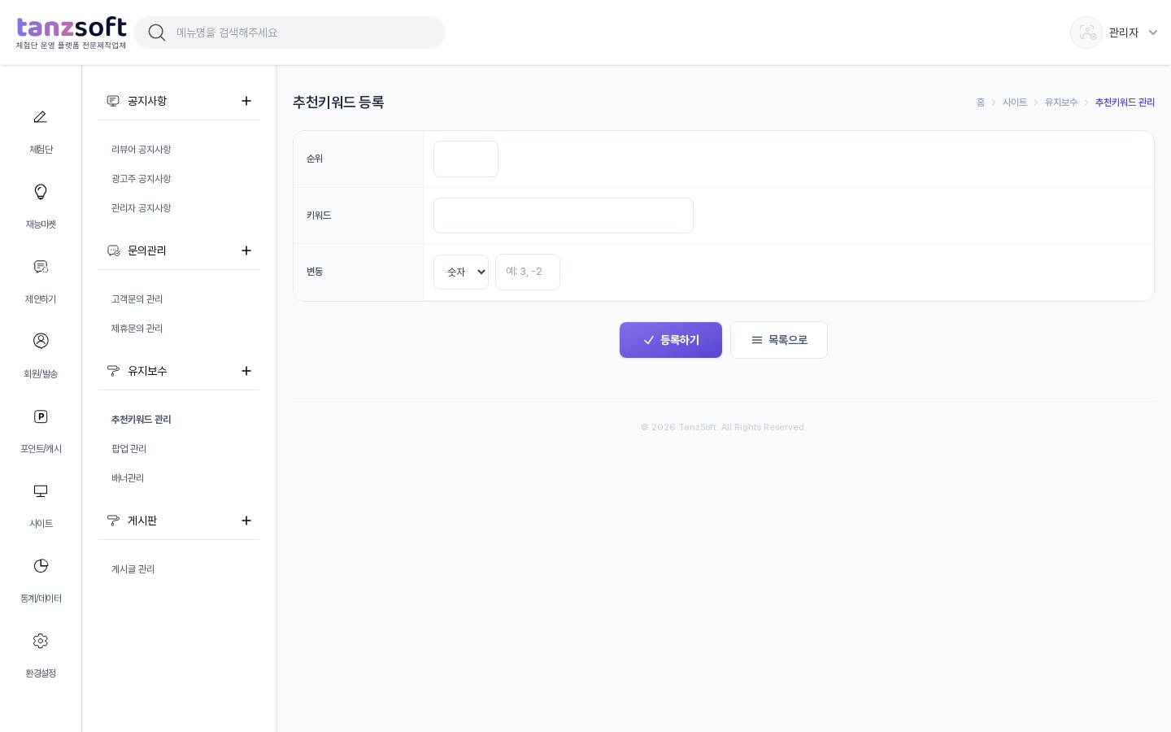Click 추천키워드 관리 breadcrumb link
This screenshot has width=1171, height=732.
pyautogui.click(x=1125, y=102)
